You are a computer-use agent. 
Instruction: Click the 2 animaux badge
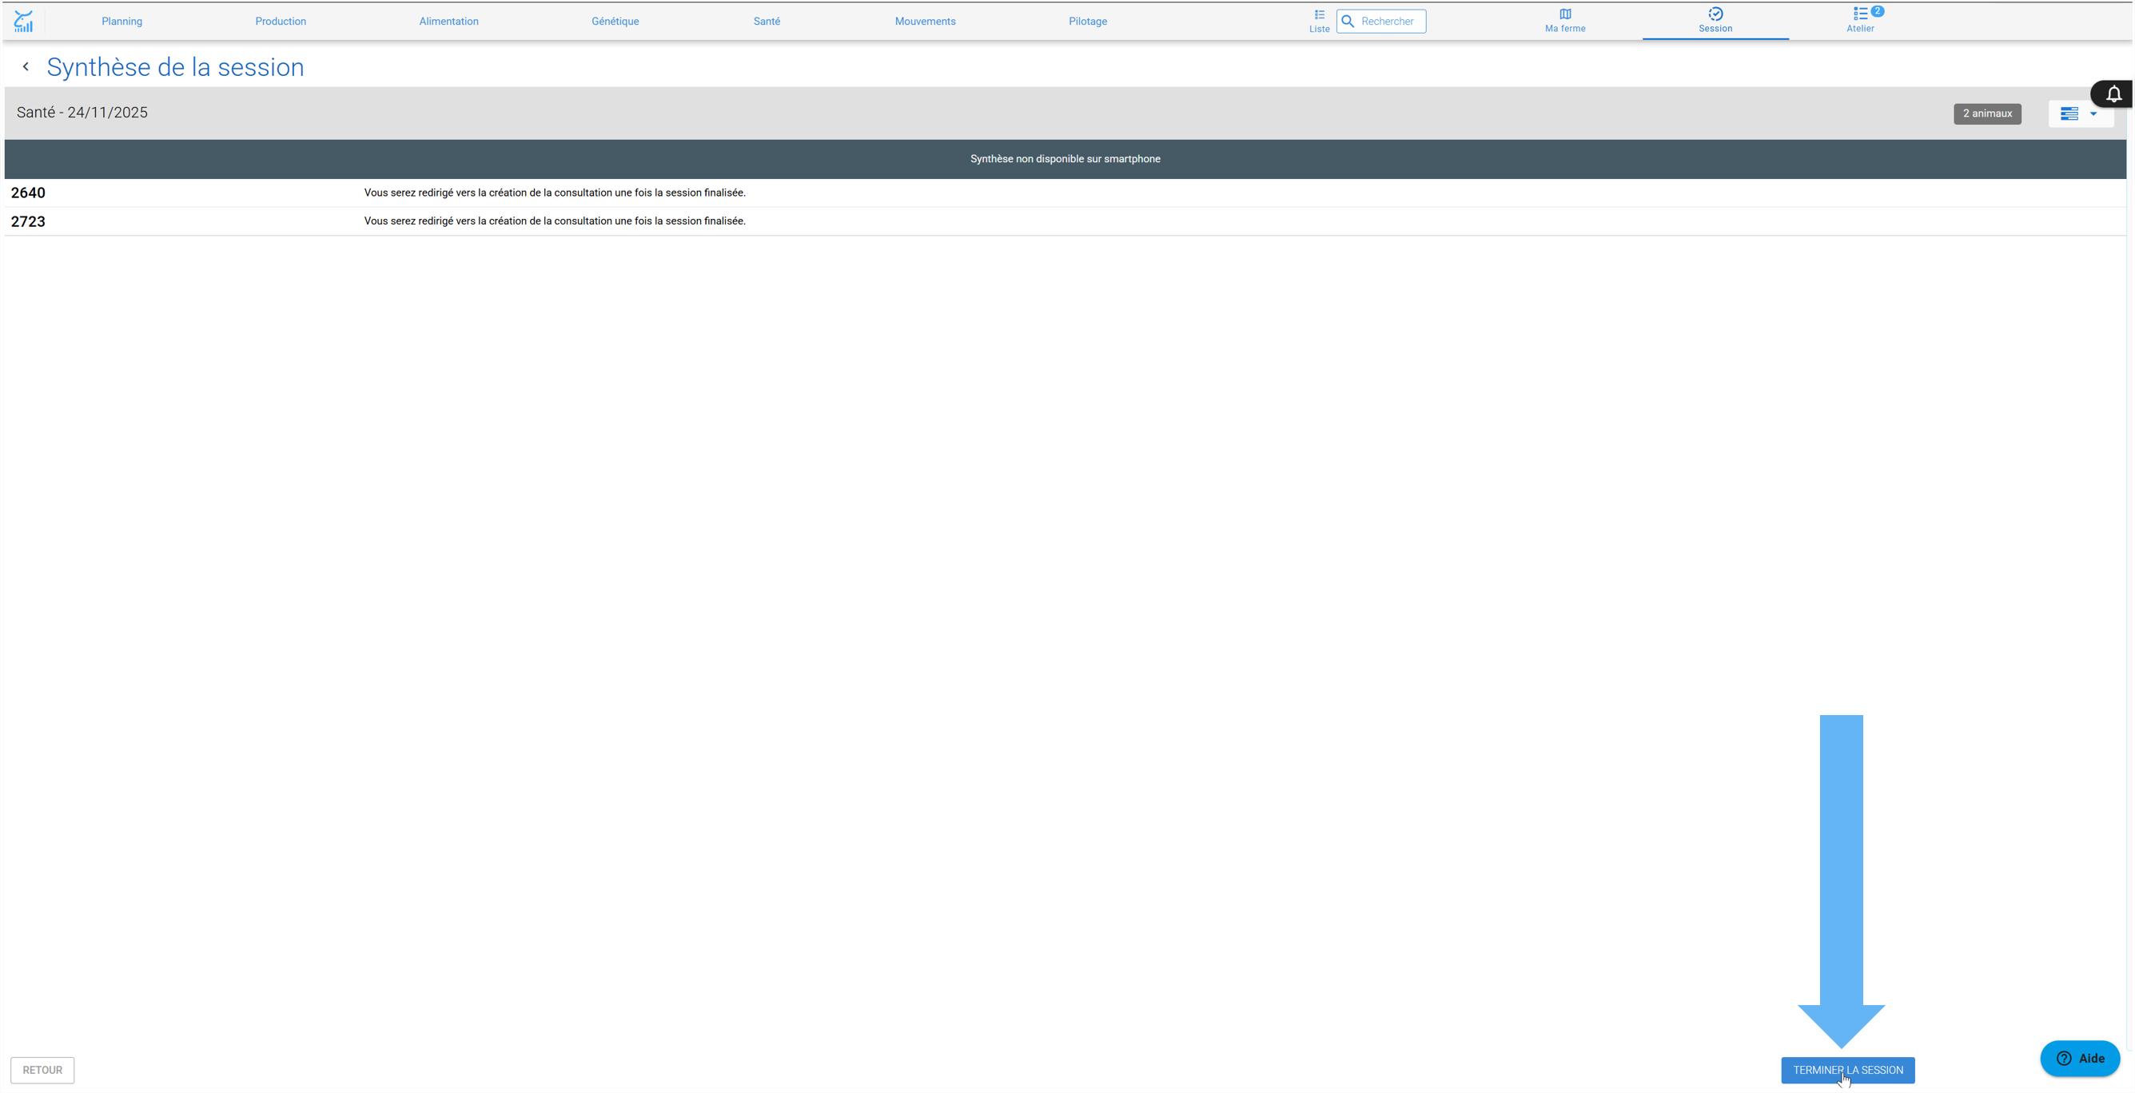click(1986, 113)
